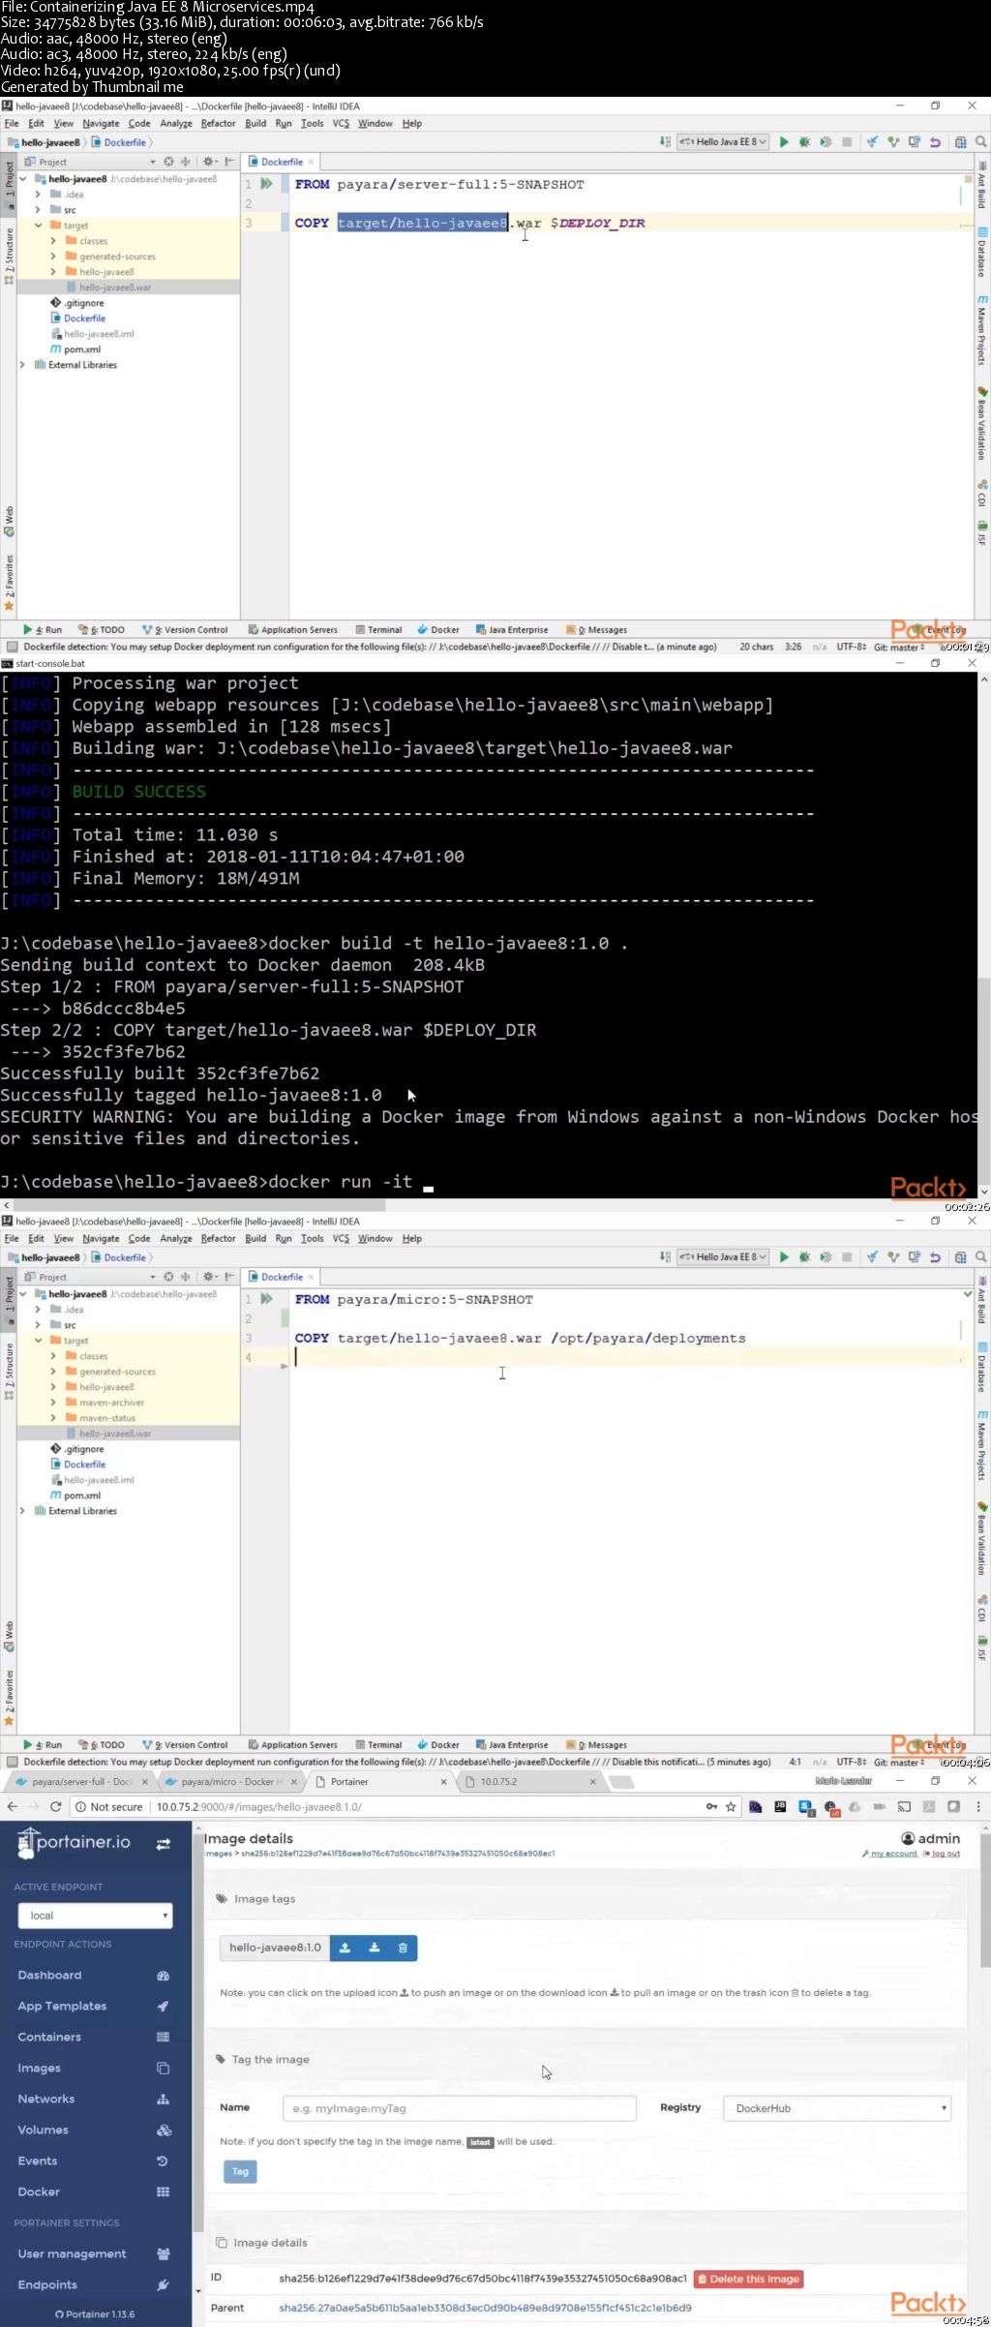Image resolution: width=991 pixels, height=2327 pixels.
Task: Expand the src folder in top IntelliJ tree
Action: [x=38, y=210]
